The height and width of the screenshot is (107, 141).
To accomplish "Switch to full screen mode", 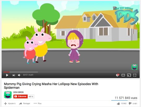I will click(x=135, y=75).
